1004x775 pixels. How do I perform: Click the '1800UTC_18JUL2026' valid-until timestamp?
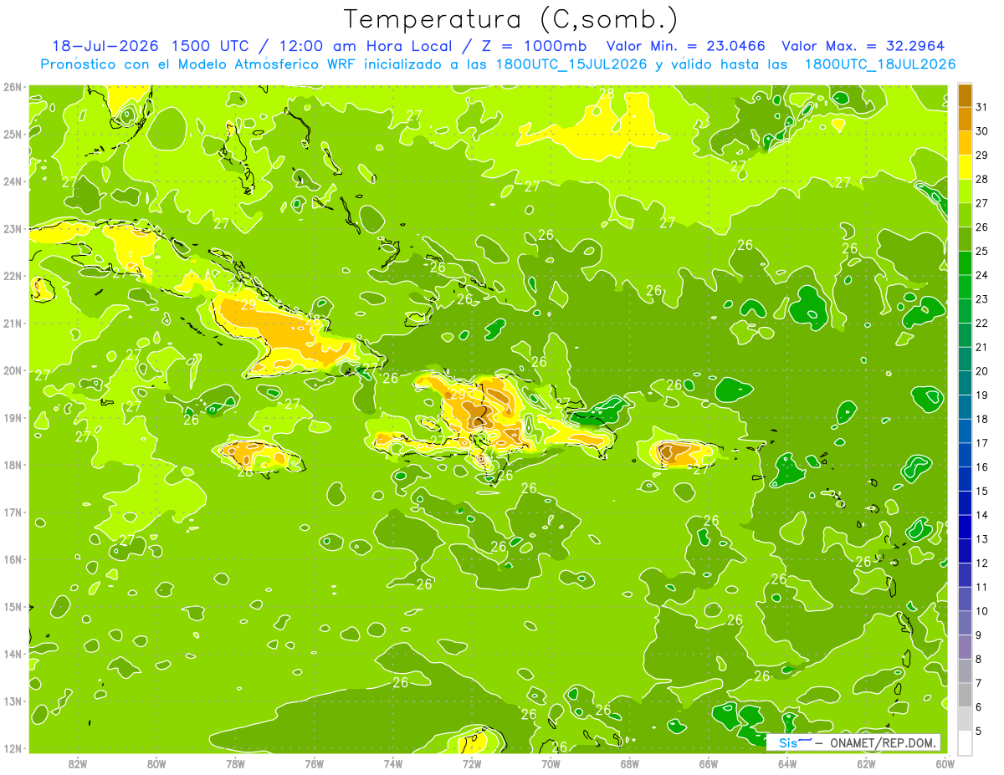click(880, 64)
